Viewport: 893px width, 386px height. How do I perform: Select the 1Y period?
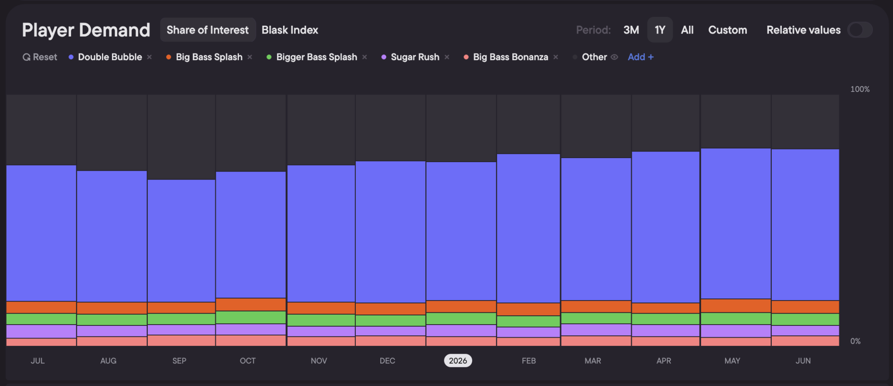[x=660, y=30]
